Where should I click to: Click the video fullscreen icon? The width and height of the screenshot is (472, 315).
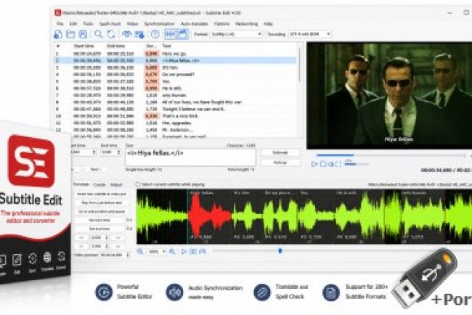[x=338, y=164]
